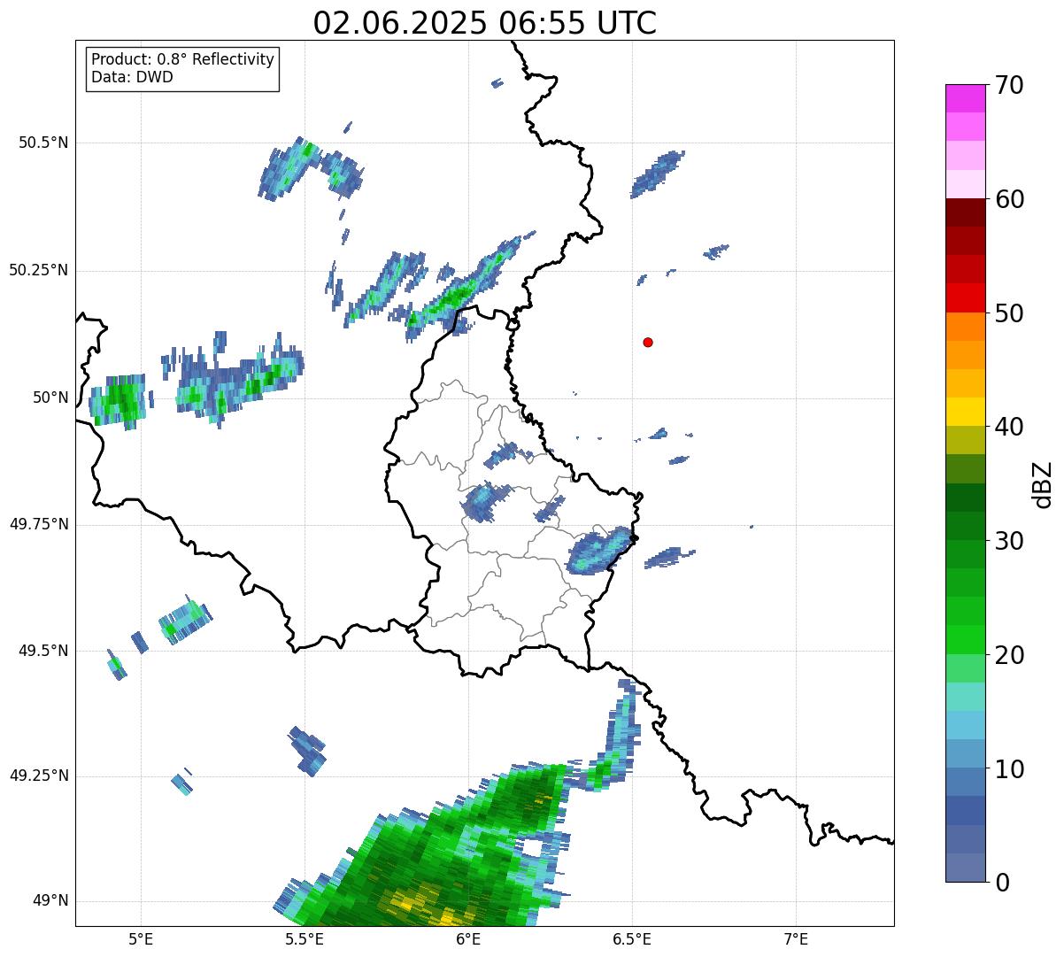The width and height of the screenshot is (1064, 957).
Task: Click the green echo at 50°N near 5°E
Action: [x=118, y=401]
